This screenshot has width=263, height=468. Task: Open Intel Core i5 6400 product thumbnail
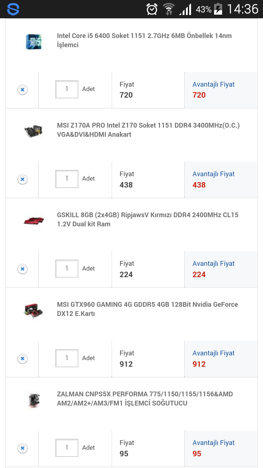coord(33,41)
